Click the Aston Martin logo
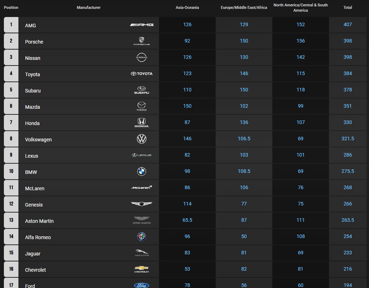 tap(141, 220)
